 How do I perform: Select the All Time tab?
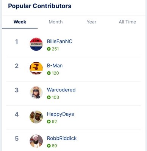[x=127, y=22]
